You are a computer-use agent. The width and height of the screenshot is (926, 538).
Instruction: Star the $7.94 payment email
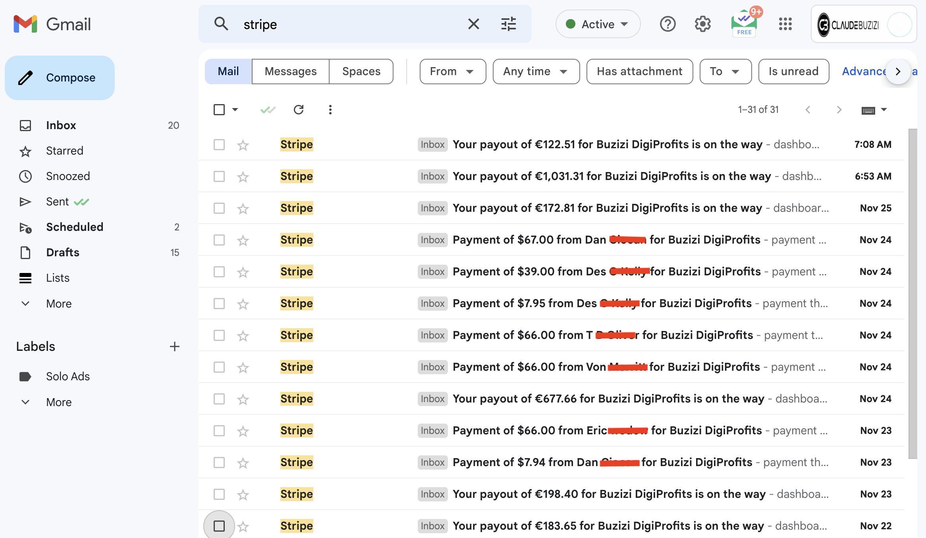[243, 463]
